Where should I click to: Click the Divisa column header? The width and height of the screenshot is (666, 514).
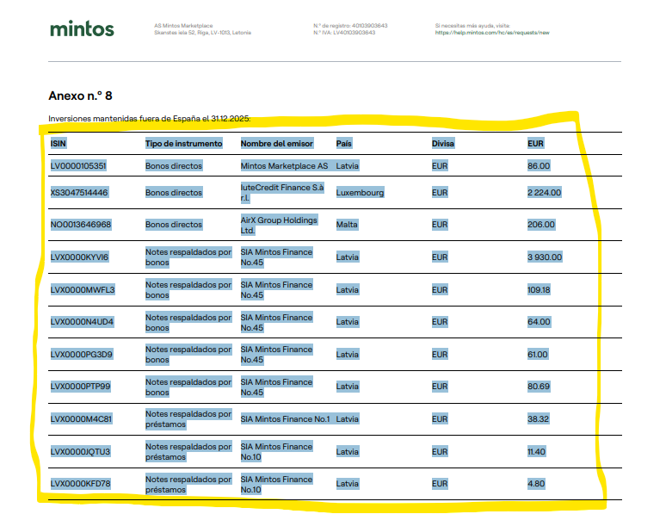442,143
